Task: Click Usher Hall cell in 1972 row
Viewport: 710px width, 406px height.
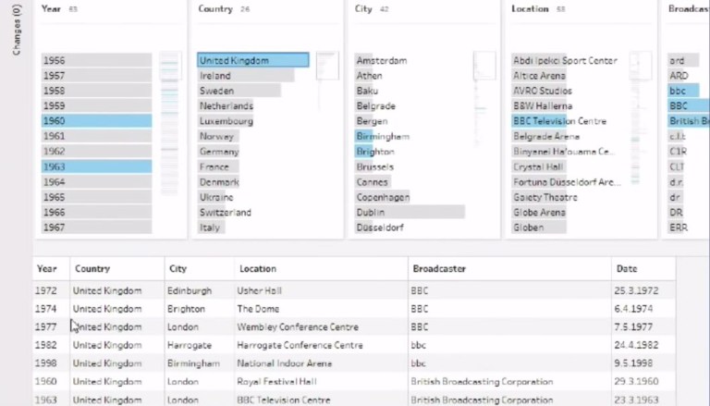Action: pos(321,290)
